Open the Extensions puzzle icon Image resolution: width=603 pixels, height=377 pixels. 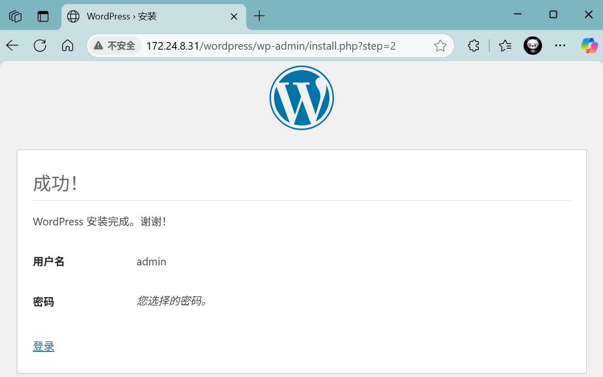(x=474, y=46)
